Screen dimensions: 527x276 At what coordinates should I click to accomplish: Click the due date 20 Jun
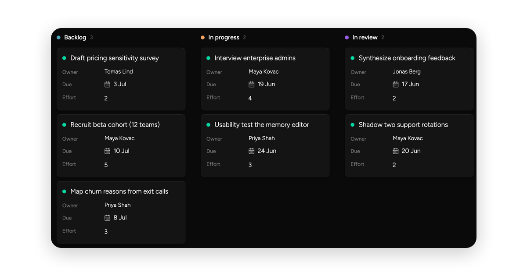tap(411, 151)
